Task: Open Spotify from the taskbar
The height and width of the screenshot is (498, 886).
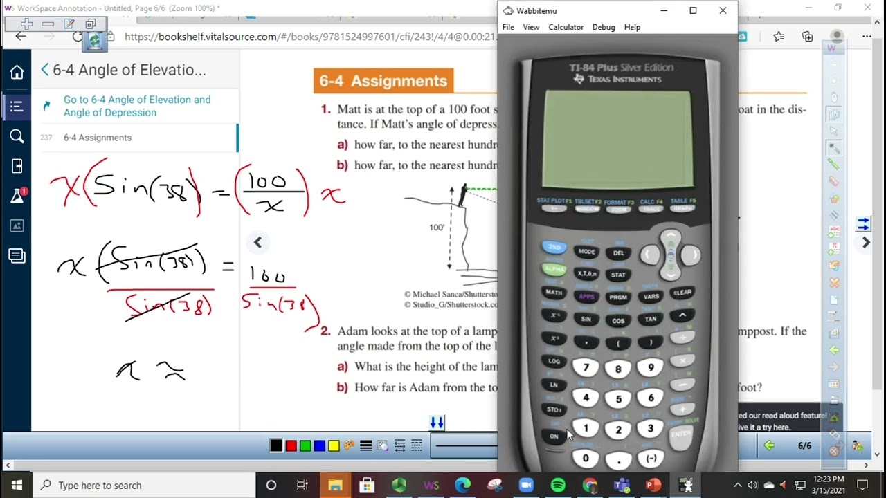Action: click(x=558, y=485)
